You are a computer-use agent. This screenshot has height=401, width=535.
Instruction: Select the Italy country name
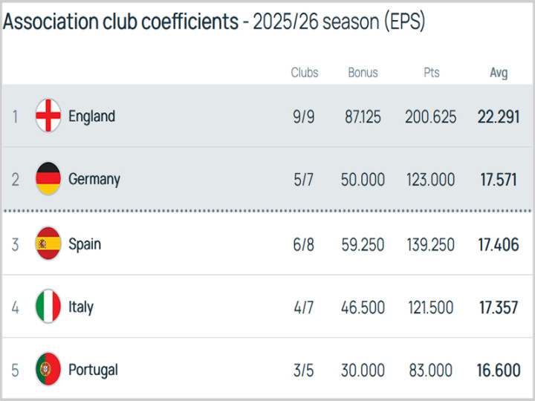(81, 307)
